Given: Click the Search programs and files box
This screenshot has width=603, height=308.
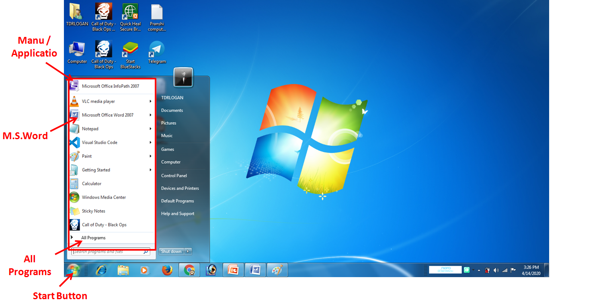Looking at the screenshot, I should tap(111, 251).
